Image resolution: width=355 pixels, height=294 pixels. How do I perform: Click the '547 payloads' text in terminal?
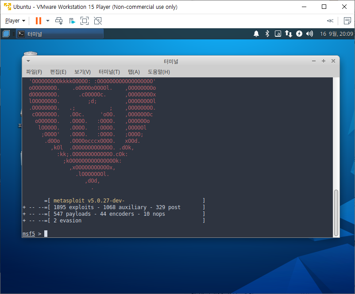72,214
